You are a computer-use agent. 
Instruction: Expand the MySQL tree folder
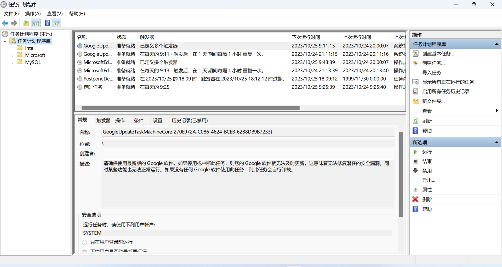(x=12, y=62)
